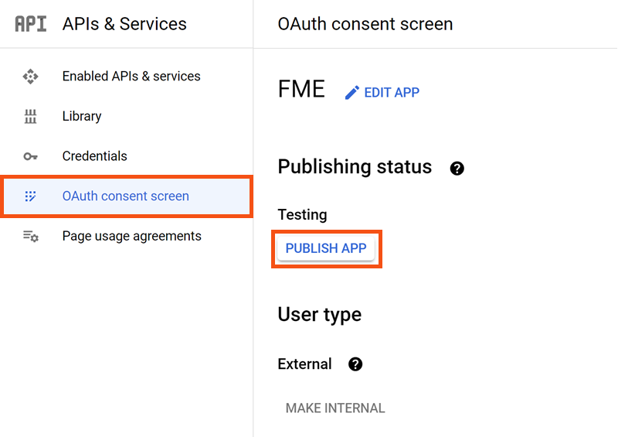The height and width of the screenshot is (437, 618).
Task: Click the Enabled APIs & services icon
Action: click(30, 77)
